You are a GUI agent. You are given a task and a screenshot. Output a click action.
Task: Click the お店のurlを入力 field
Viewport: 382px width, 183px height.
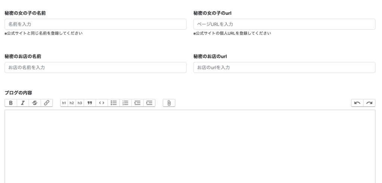click(284, 68)
